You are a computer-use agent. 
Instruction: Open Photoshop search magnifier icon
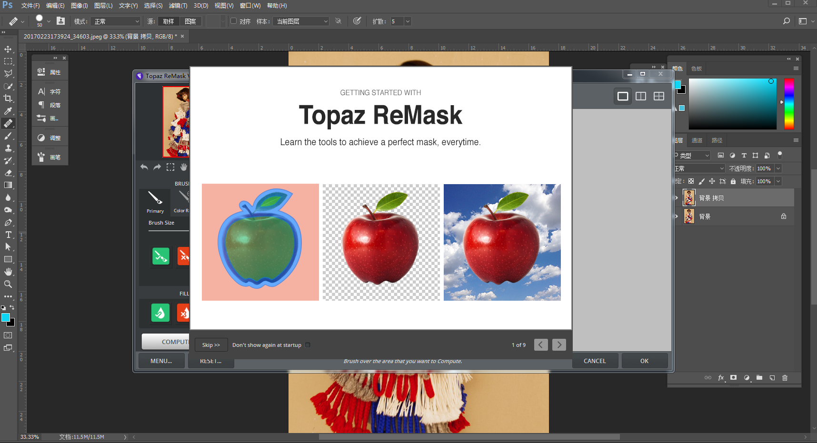click(787, 21)
